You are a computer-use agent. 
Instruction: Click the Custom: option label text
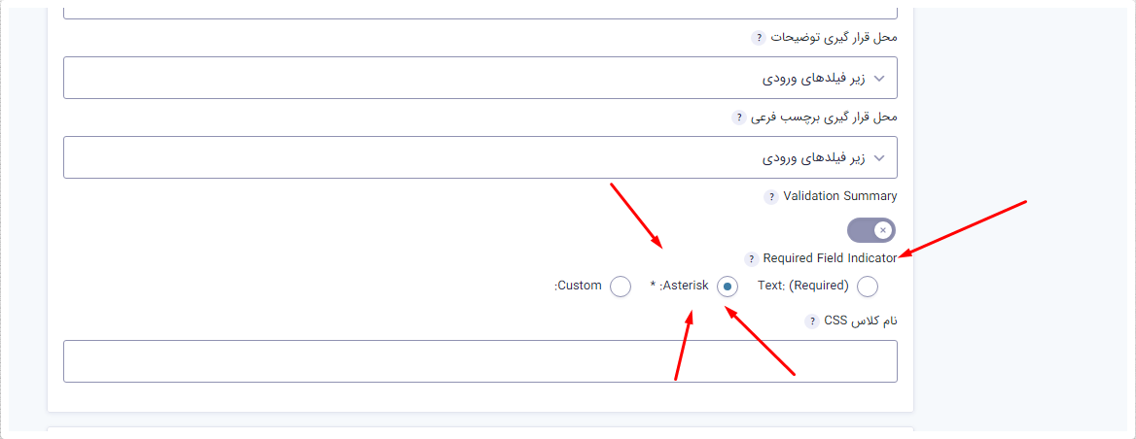(x=578, y=286)
